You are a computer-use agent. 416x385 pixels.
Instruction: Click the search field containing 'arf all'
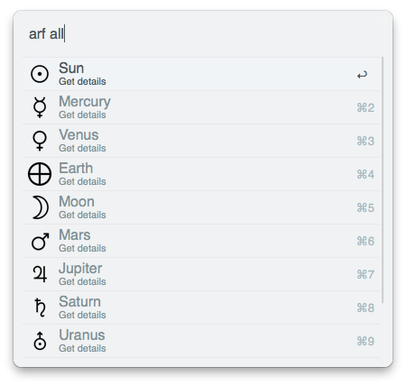click(x=203, y=33)
